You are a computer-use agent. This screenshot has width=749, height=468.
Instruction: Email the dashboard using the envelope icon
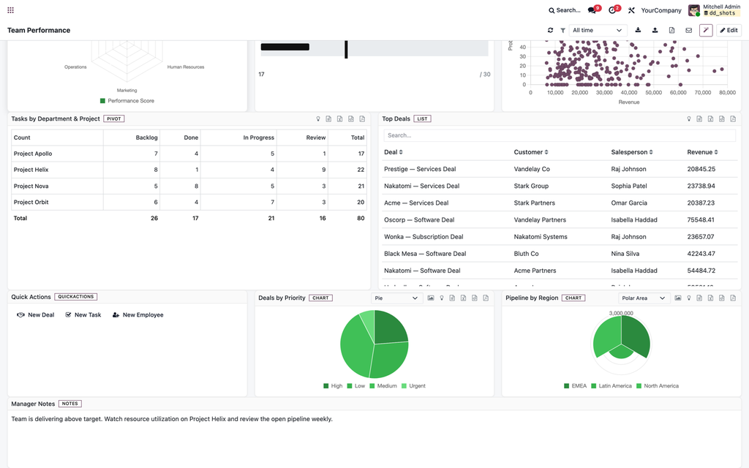click(x=689, y=30)
